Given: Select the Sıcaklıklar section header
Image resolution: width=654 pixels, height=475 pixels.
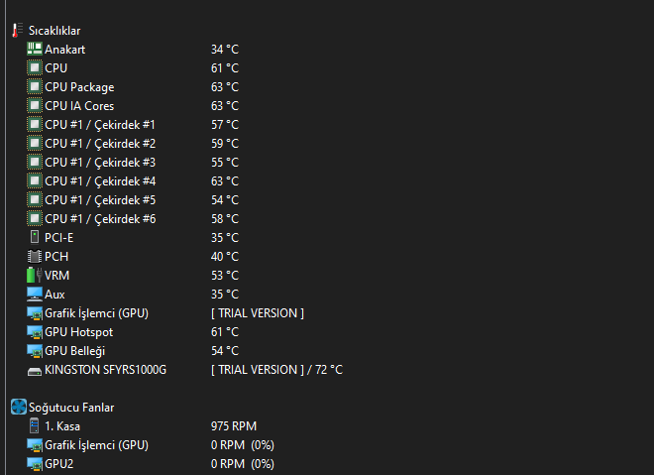Looking at the screenshot, I should tap(54, 31).
